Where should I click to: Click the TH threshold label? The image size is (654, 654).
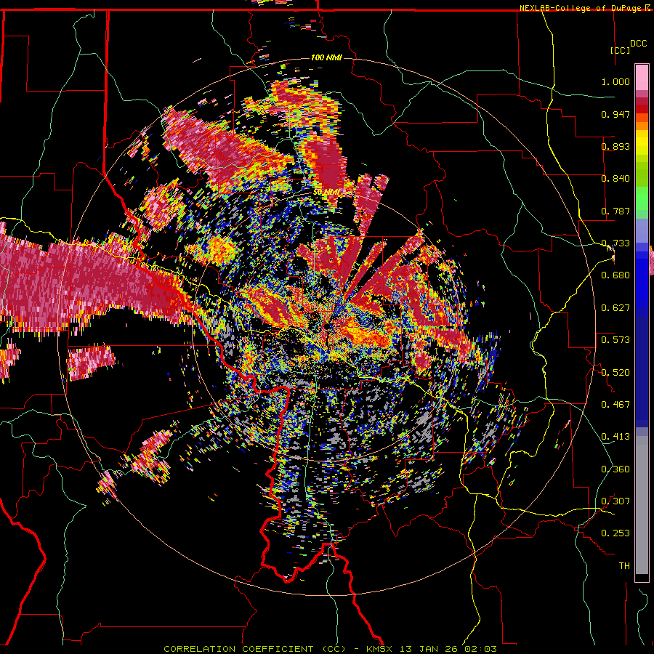click(x=624, y=566)
